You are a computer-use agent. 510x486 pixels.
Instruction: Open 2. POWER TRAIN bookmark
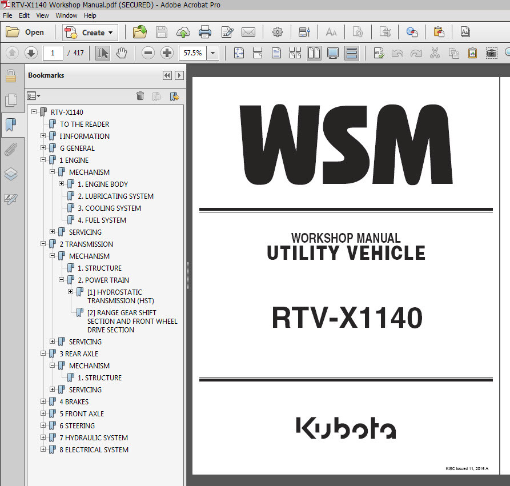pos(103,280)
